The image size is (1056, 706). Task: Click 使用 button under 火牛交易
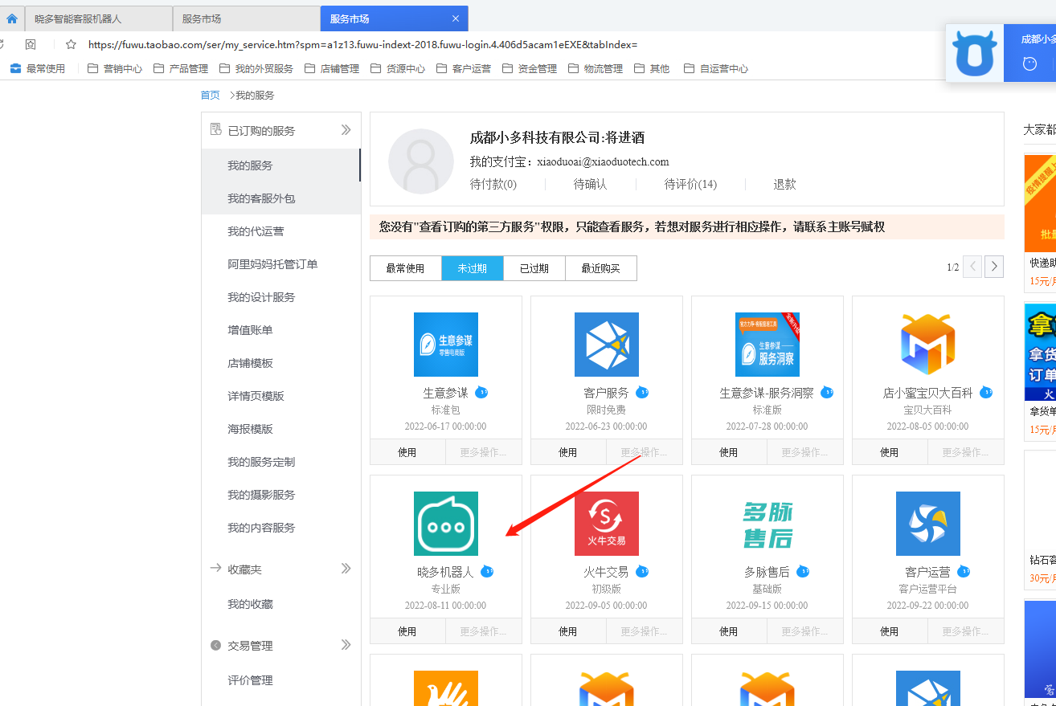click(568, 631)
